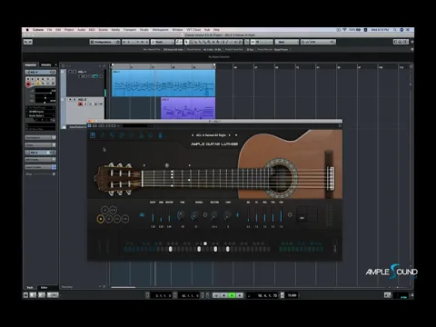Adjust the Body volume slider in plugin
This screenshot has width=436, height=327.
point(153,214)
